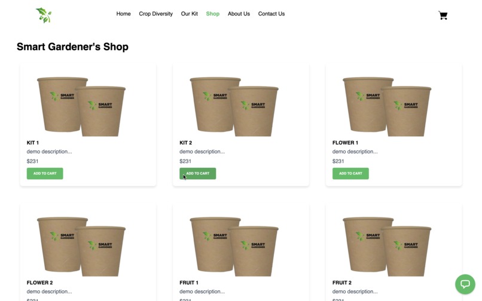482x301 pixels.
Task: Navigate to Our Kit
Action: pos(189,14)
